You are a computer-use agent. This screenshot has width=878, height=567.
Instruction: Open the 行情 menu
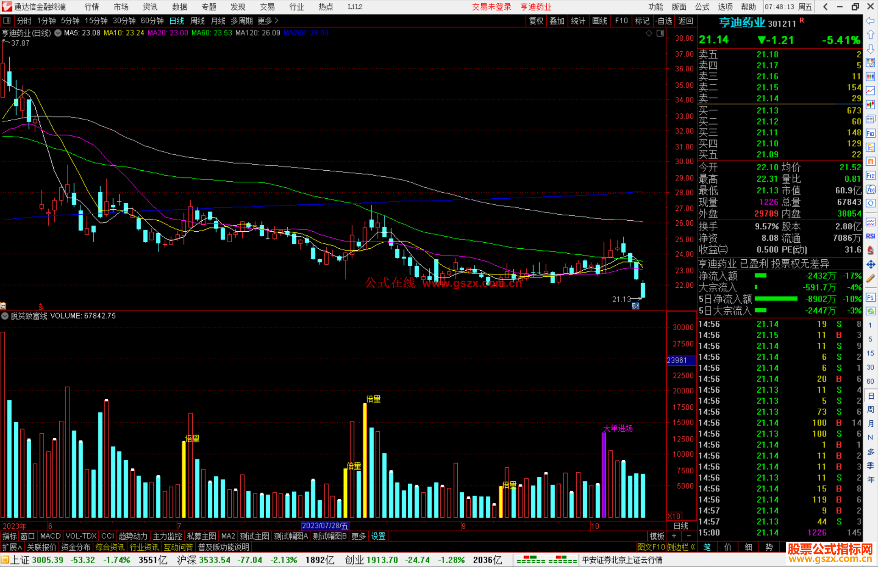[x=92, y=7]
